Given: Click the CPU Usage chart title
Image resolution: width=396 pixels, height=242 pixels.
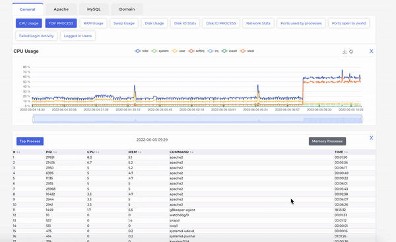Looking at the screenshot, I should [x=26, y=51].
